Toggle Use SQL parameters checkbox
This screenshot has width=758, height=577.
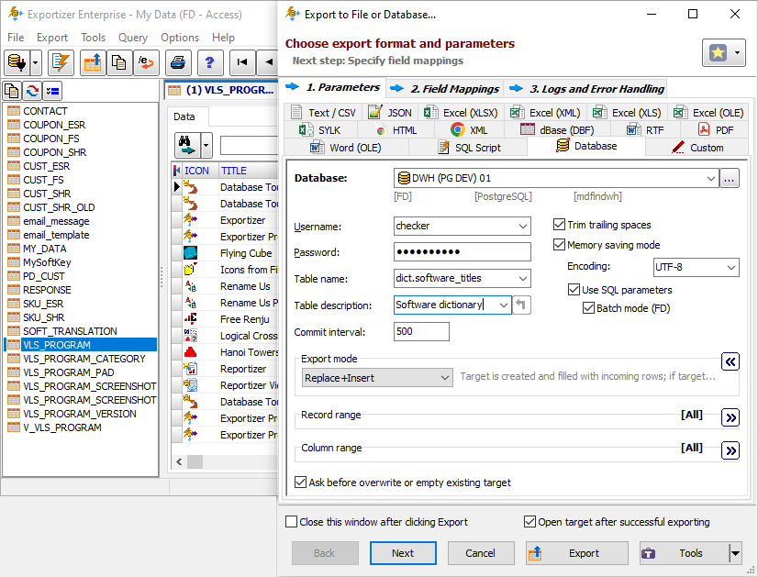(x=574, y=290)
